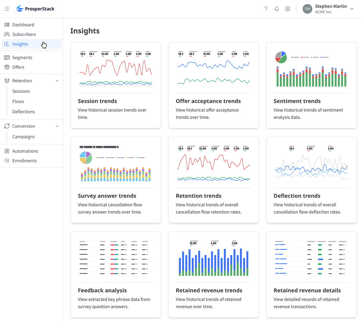Collapse the Retention section chevron
The width and height of the screenshot is (361, 326).
[x=57, y=81]
